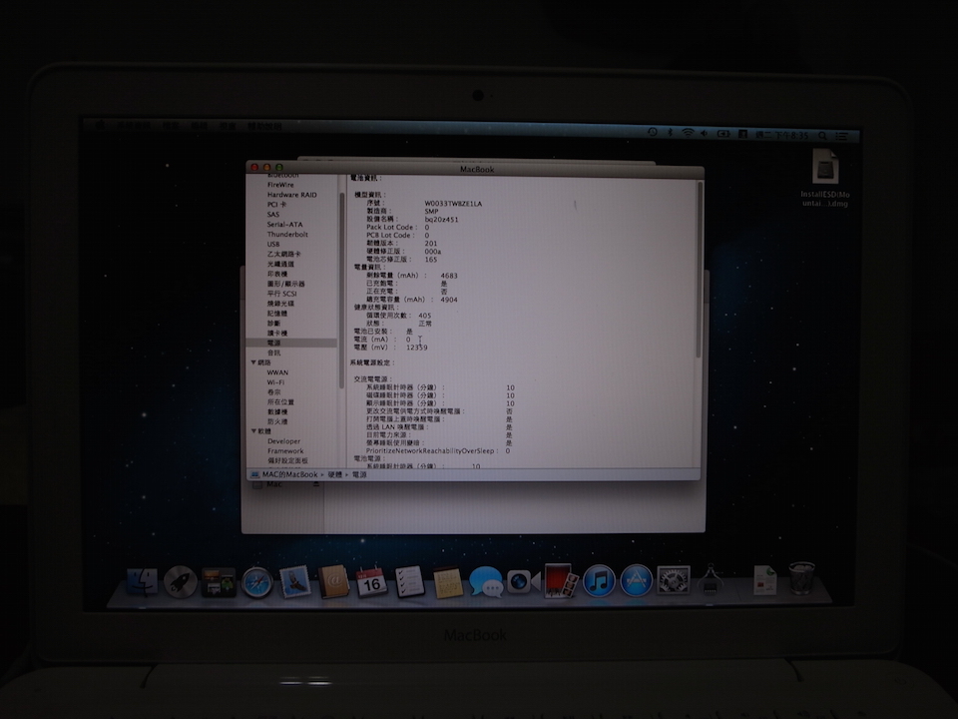Select Wi-Fi under 網路 in sidebar
The image size is (958, 719).
[x=275, y=382]
